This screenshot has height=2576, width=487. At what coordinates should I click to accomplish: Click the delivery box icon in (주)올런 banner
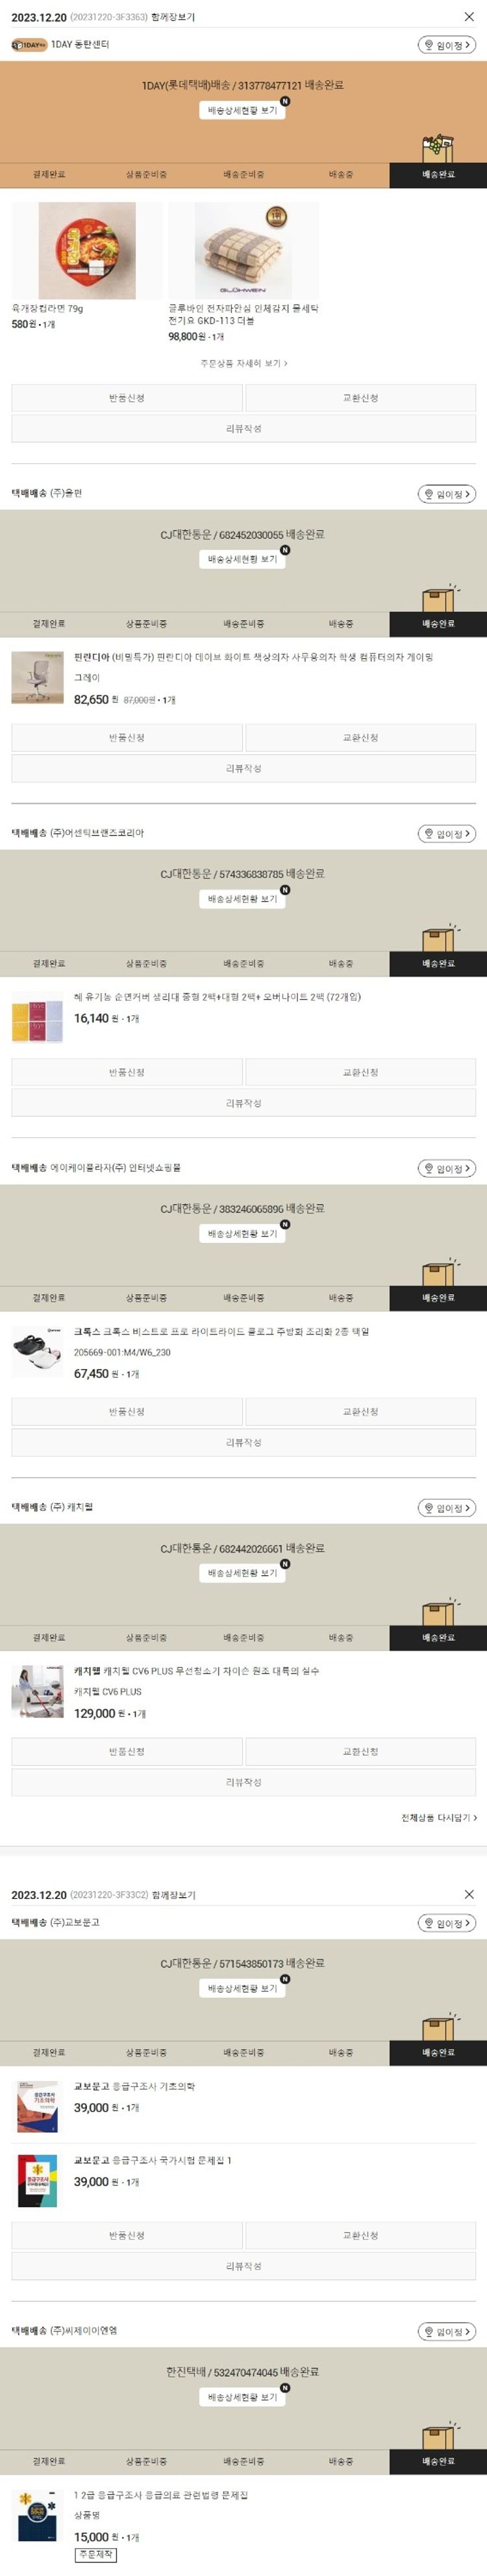pos(438,598)
